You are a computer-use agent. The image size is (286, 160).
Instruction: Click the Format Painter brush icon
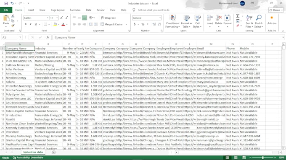click(x=13, y=26)
